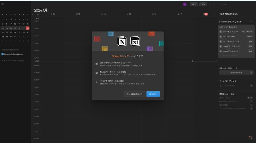This screenshot has height=143, width=256.
Task: Jump to today with 今日 button
Action: (x=203, y=4)
